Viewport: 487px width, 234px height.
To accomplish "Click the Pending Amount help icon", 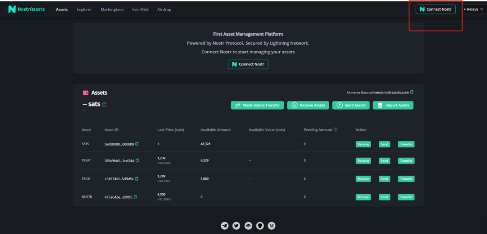I will point(335,130).
